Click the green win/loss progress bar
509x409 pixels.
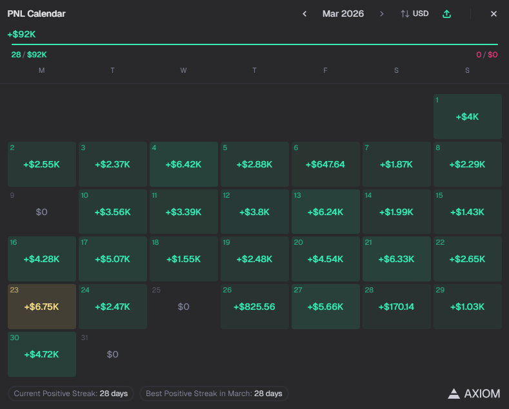pos(254,44)
